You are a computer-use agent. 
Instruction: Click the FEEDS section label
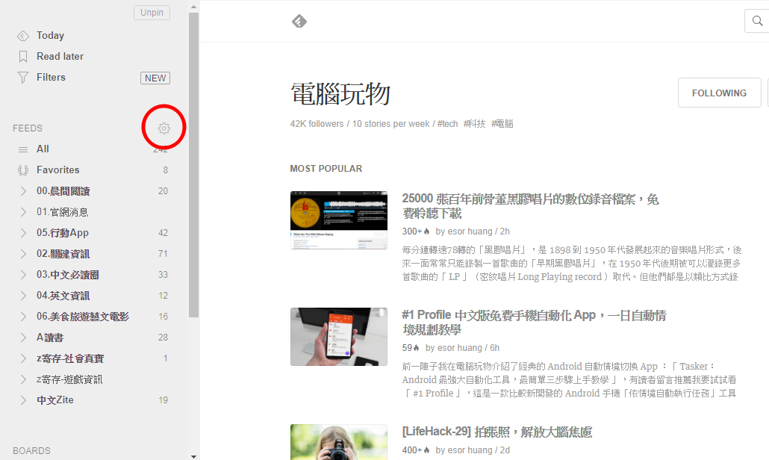[28, 128]
